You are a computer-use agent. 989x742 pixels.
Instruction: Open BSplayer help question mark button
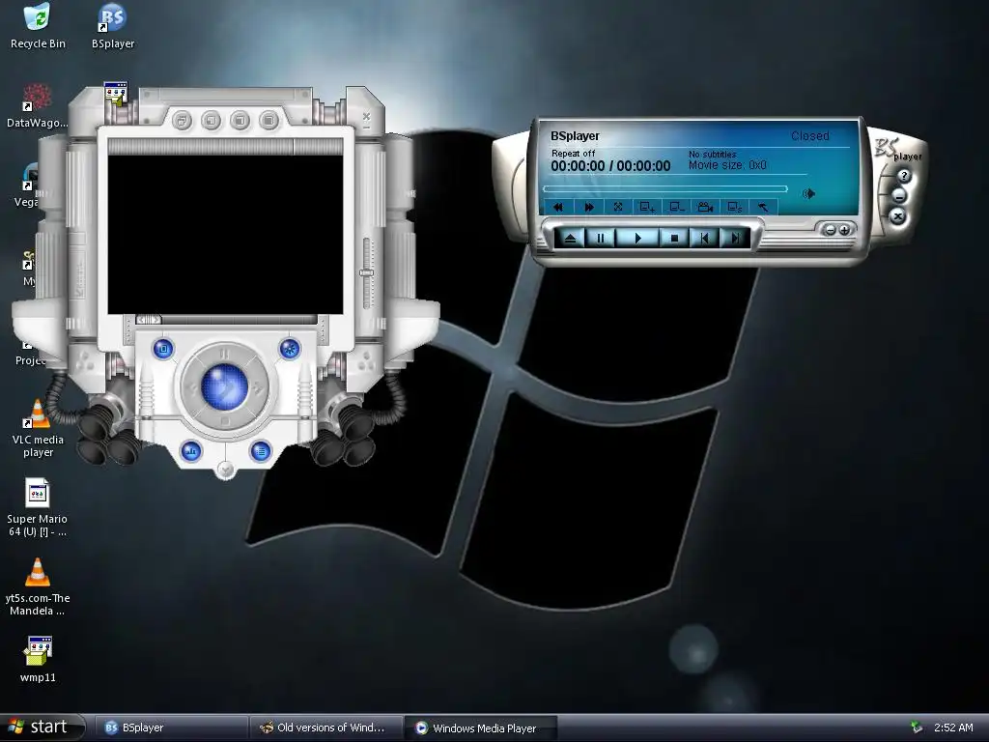click(x=904, y=176)
